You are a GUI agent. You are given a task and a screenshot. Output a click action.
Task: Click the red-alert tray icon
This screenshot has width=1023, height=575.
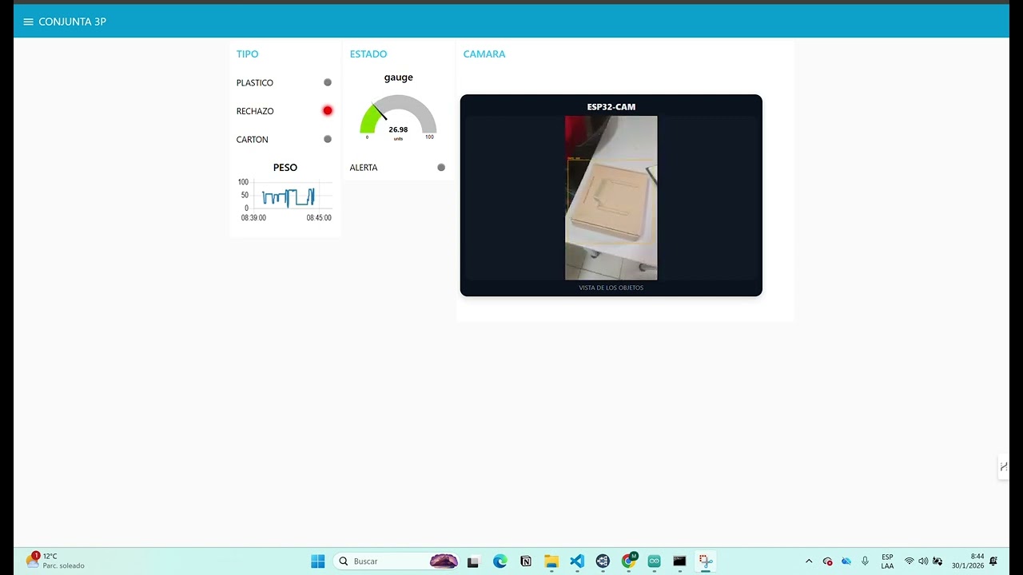[827, 561]
